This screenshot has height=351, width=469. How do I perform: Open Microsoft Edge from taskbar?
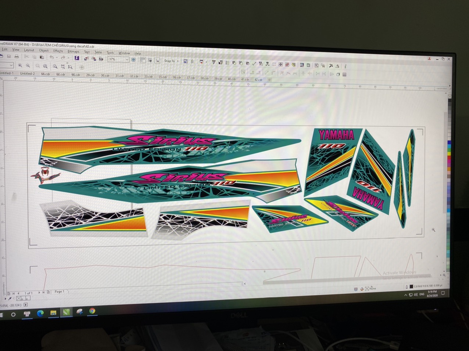click(40, 313)
